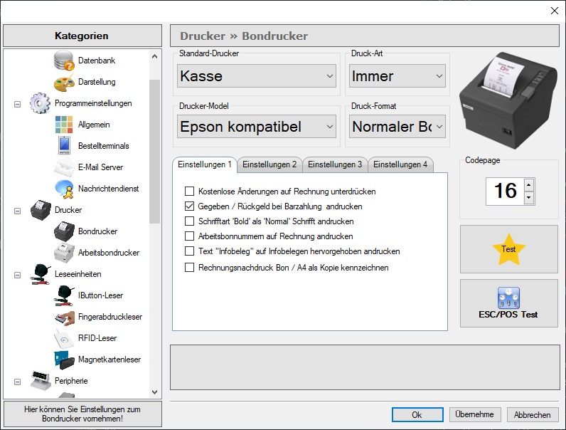Switch to the Einstellungen 4 tab
This screenshot has width=566, height=430.
pyautogui.click(x=400, y=164)
